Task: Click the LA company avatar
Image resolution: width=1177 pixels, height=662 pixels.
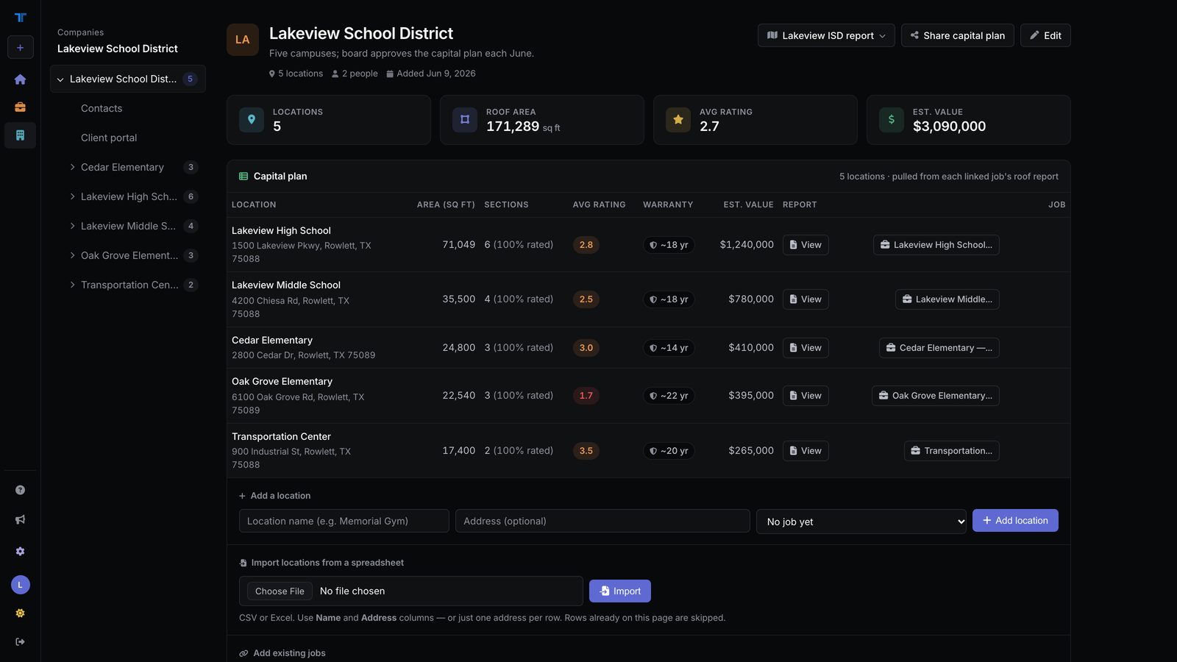Action: click(x=243, y=40)
